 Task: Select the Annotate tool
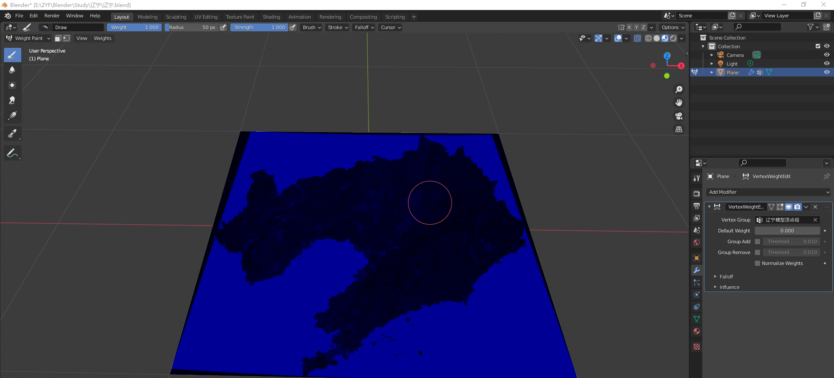point(12,153)
